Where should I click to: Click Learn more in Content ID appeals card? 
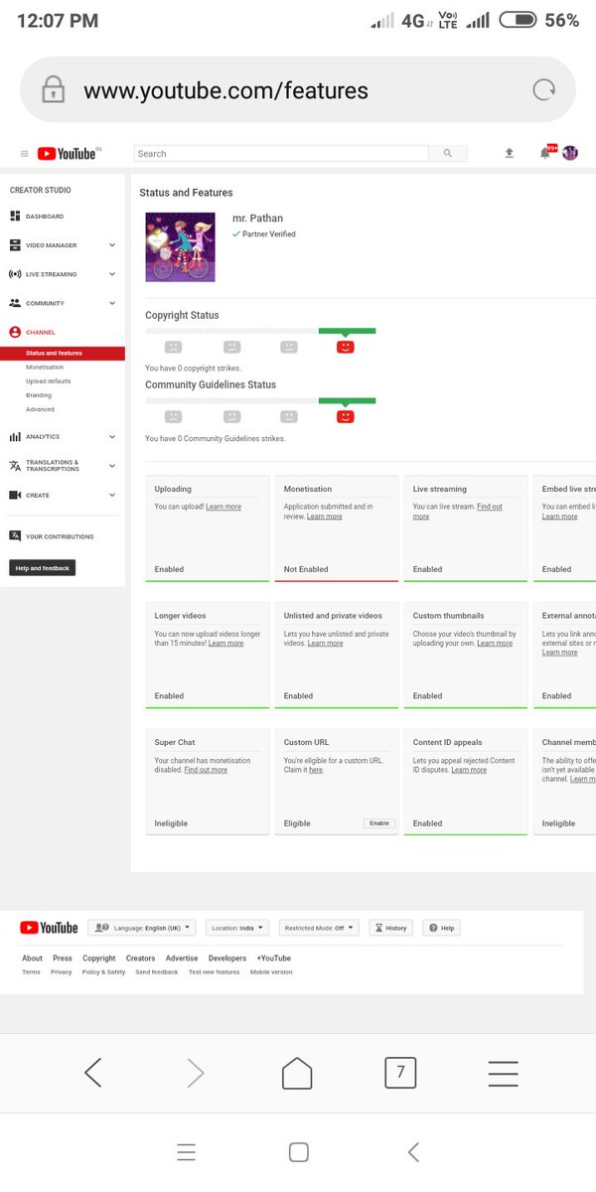[x=469, y=770]
